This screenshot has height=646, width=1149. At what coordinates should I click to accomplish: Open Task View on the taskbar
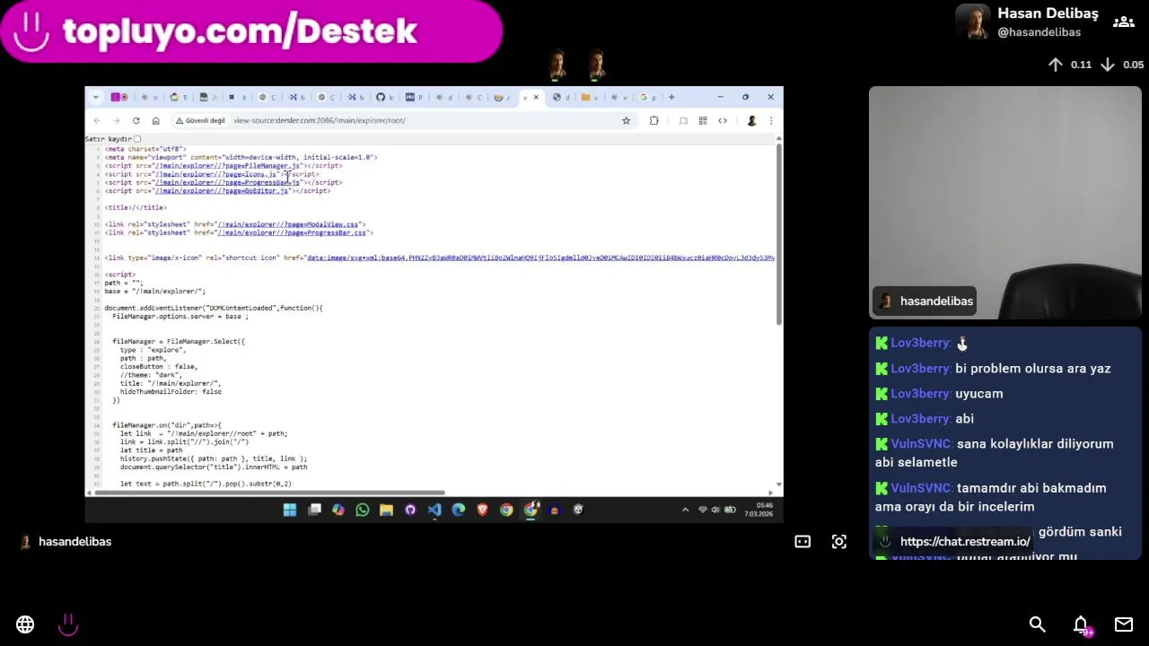pos(314,510)
